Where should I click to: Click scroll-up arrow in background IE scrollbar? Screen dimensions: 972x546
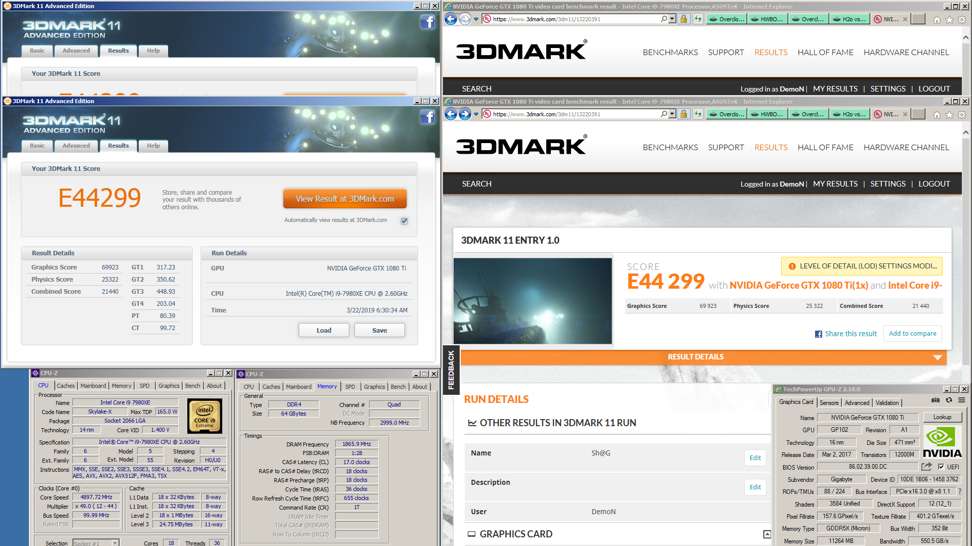pyautogui.click(x=966, y=38)
